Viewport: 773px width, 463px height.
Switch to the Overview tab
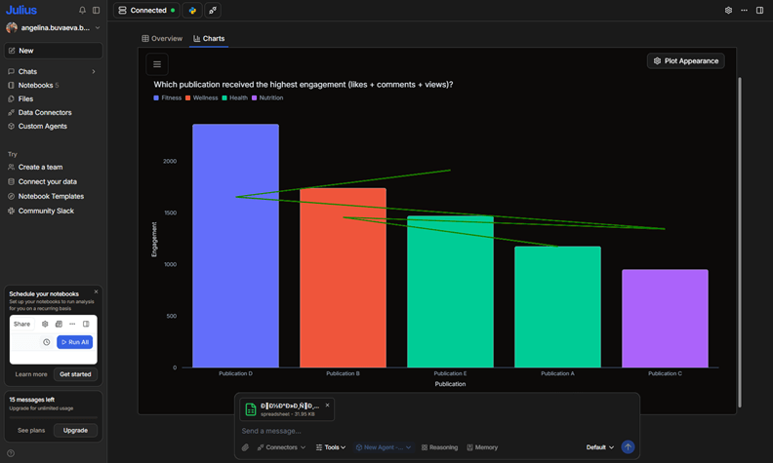[x=162, y=39]
